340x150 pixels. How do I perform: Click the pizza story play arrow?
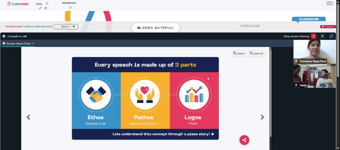coord(213,134)
